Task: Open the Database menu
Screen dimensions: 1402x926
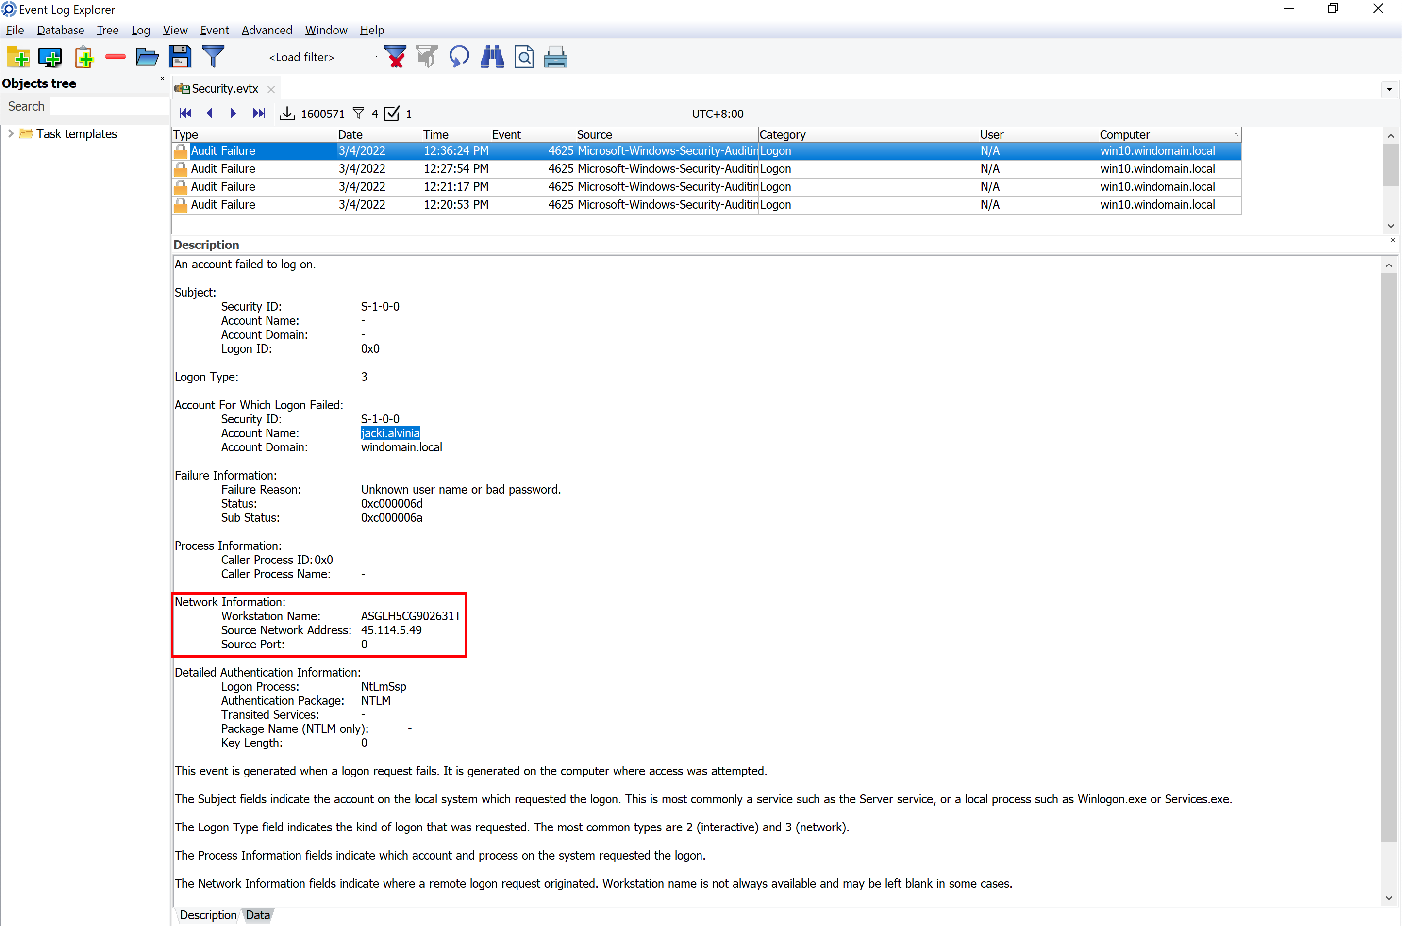Action: (x=60, y=30)
